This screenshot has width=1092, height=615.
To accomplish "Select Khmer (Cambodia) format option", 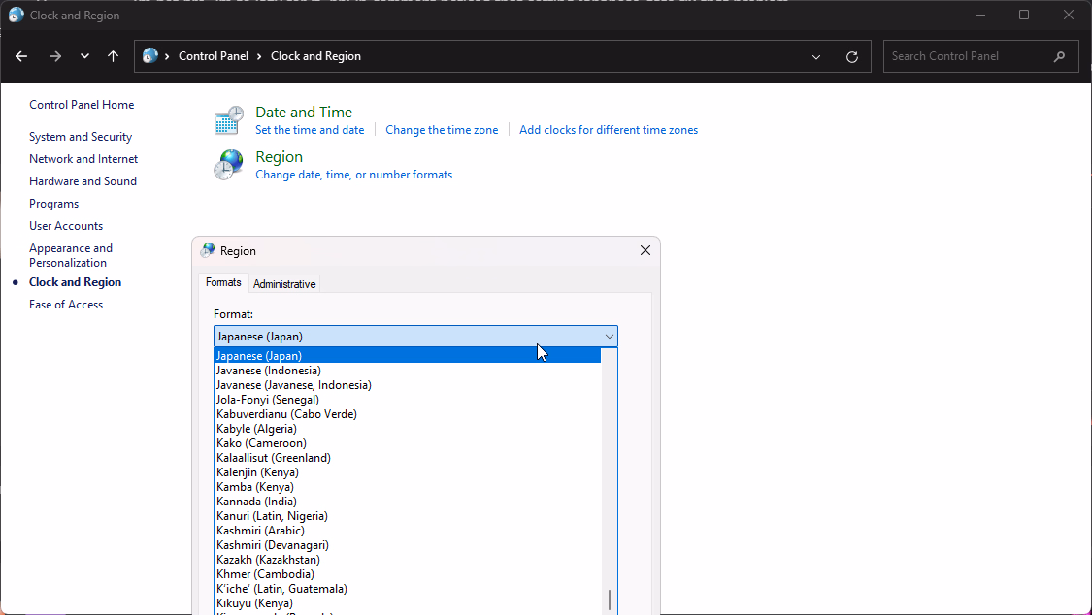I will point(265,574).
